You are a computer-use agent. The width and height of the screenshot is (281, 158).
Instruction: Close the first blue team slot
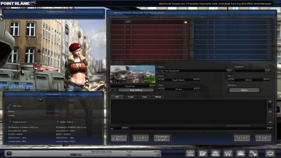tap(269, 22)
